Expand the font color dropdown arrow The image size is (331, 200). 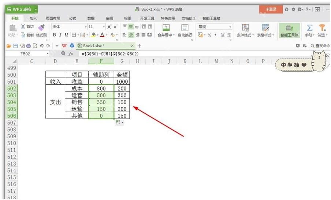tap(107, 35)
